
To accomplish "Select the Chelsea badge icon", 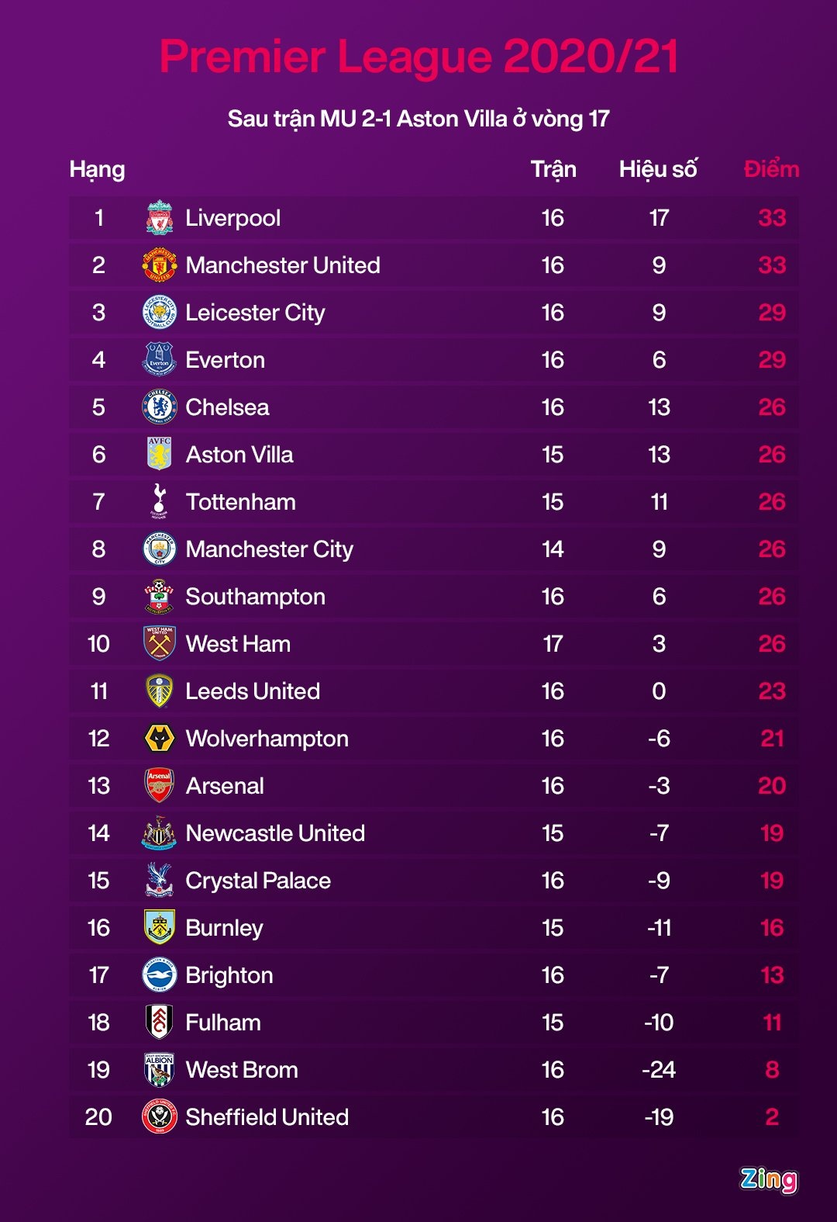I will [x=160, y=407].
